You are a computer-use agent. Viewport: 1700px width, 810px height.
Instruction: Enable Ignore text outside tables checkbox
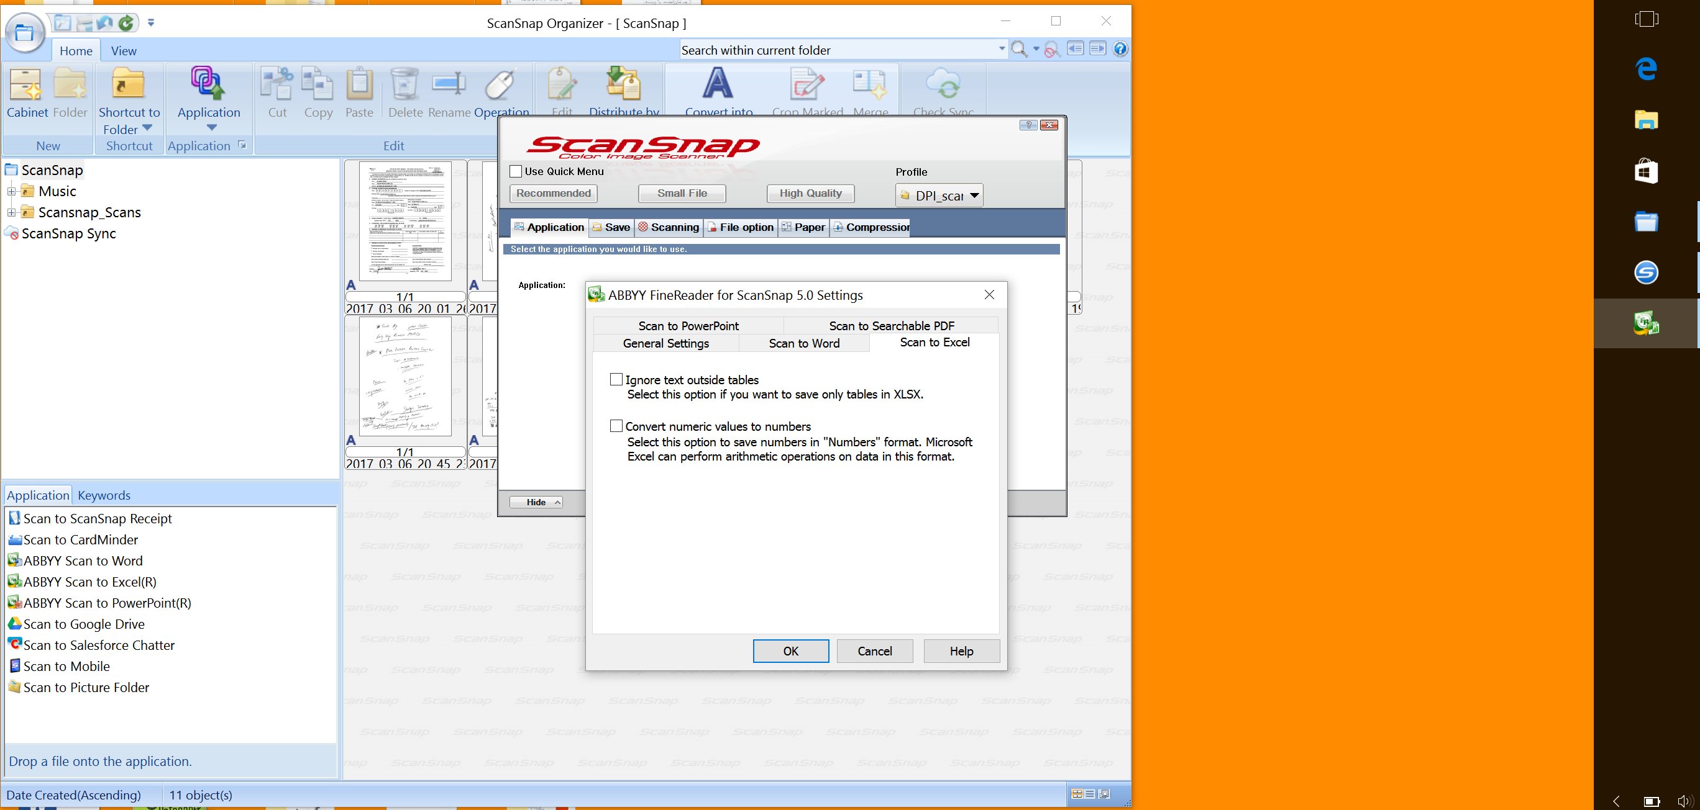point(616,380)
